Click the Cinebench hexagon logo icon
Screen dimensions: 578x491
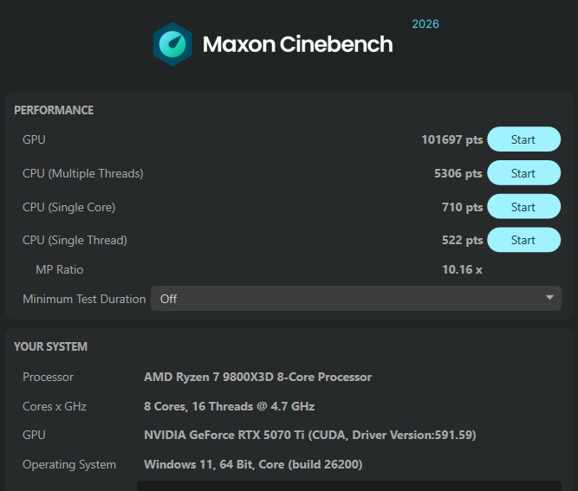tap(172, 44)
